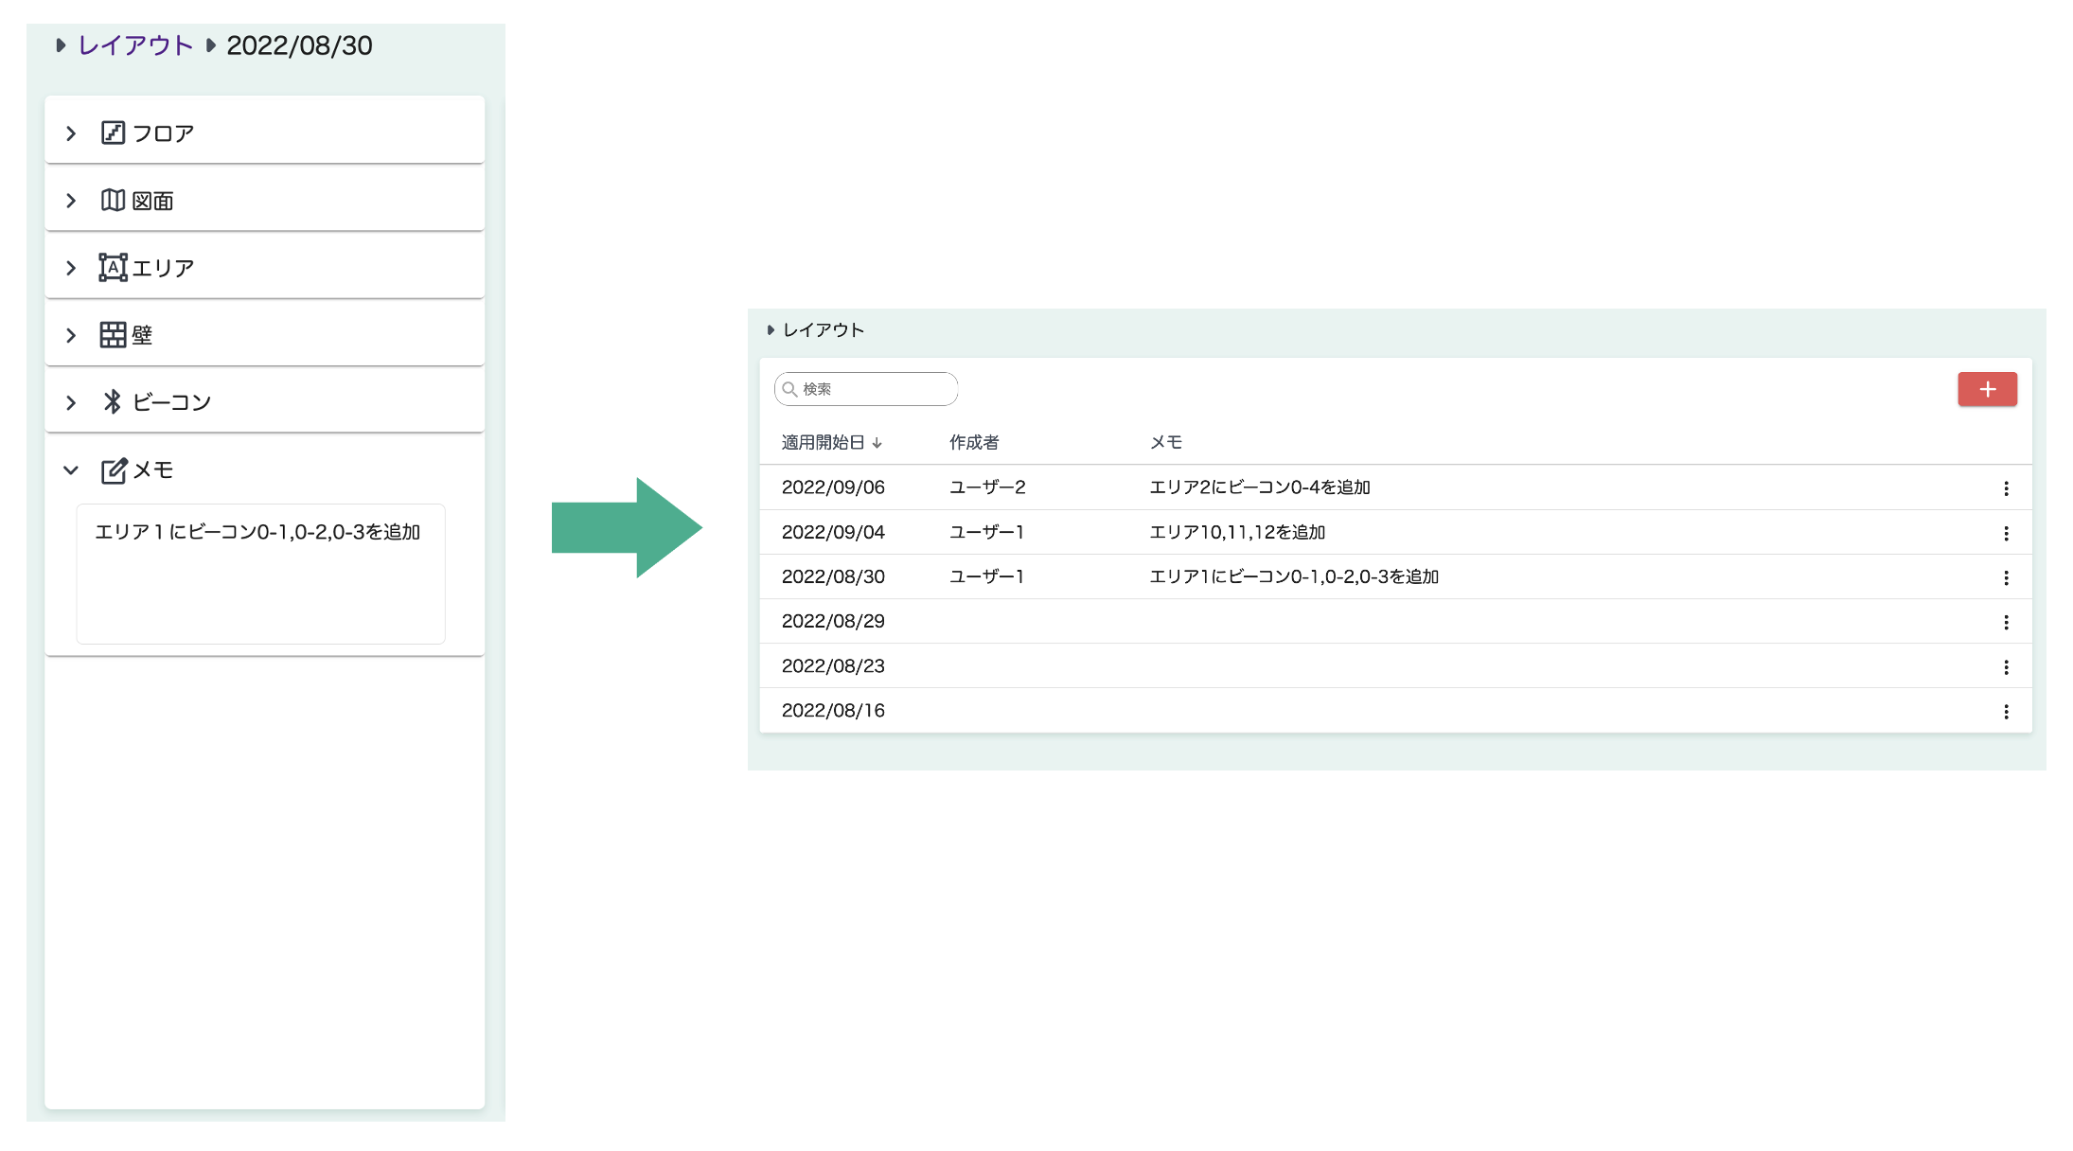Viewport: 2073px width, 1151px height.
Task: Click the memo text area
Action: click(x=260, y=574)
